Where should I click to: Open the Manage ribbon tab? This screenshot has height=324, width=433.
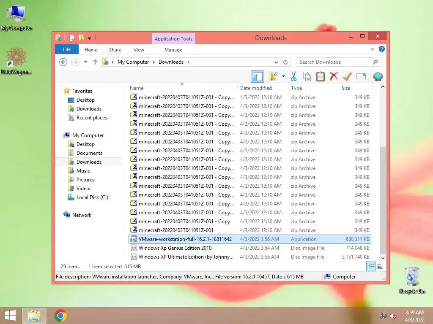(x=173, y=50)
